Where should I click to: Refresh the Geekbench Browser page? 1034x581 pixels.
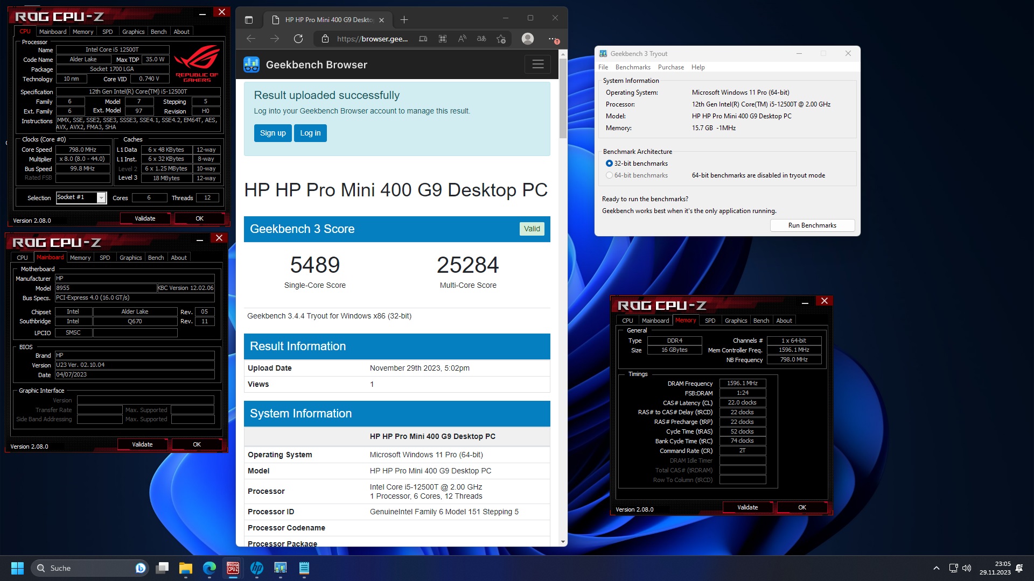(298, 39)
